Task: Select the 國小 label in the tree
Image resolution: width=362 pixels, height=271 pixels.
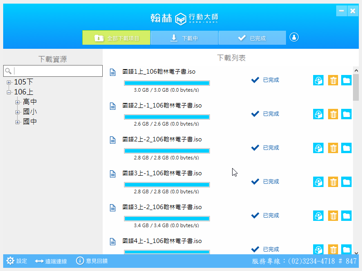Action: click(x=30, y=112)
